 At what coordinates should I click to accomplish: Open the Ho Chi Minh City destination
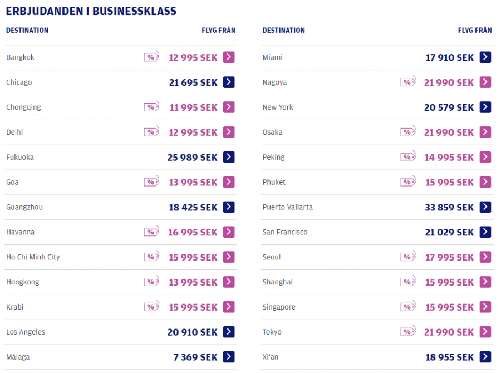pyautogui.click(x=33, y=257)
